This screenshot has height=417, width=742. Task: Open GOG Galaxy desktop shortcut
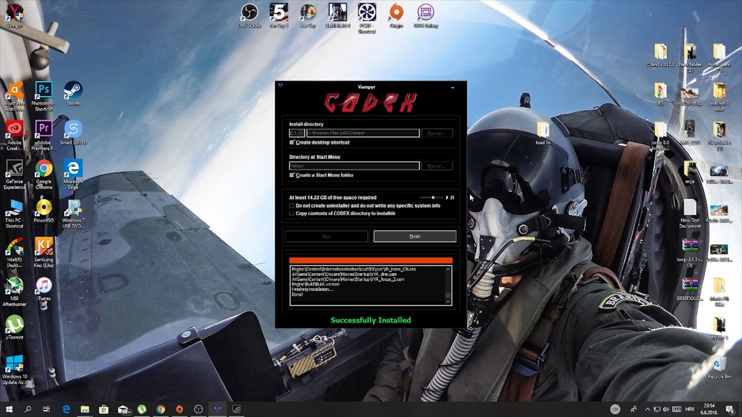[425, 13]
